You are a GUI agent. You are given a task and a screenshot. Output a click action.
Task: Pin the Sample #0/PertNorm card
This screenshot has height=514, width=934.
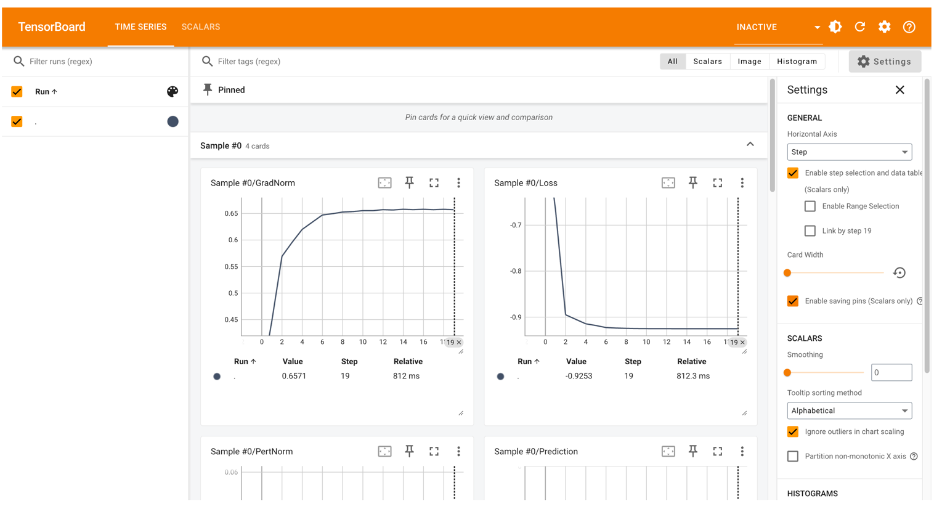[409, 452]
